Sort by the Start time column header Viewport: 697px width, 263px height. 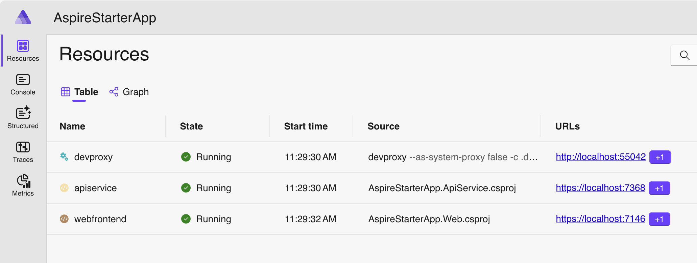[x=306, y=126]
